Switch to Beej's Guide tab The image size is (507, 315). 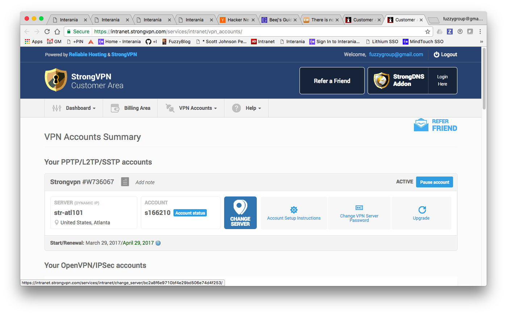coord(279,20)
